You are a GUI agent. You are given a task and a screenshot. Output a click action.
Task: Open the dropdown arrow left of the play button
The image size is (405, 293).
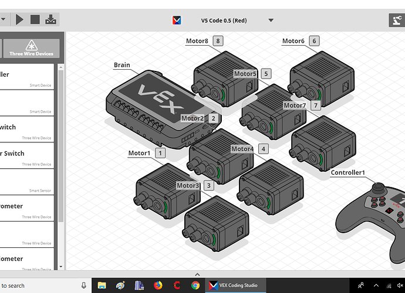tap(4, 19)
